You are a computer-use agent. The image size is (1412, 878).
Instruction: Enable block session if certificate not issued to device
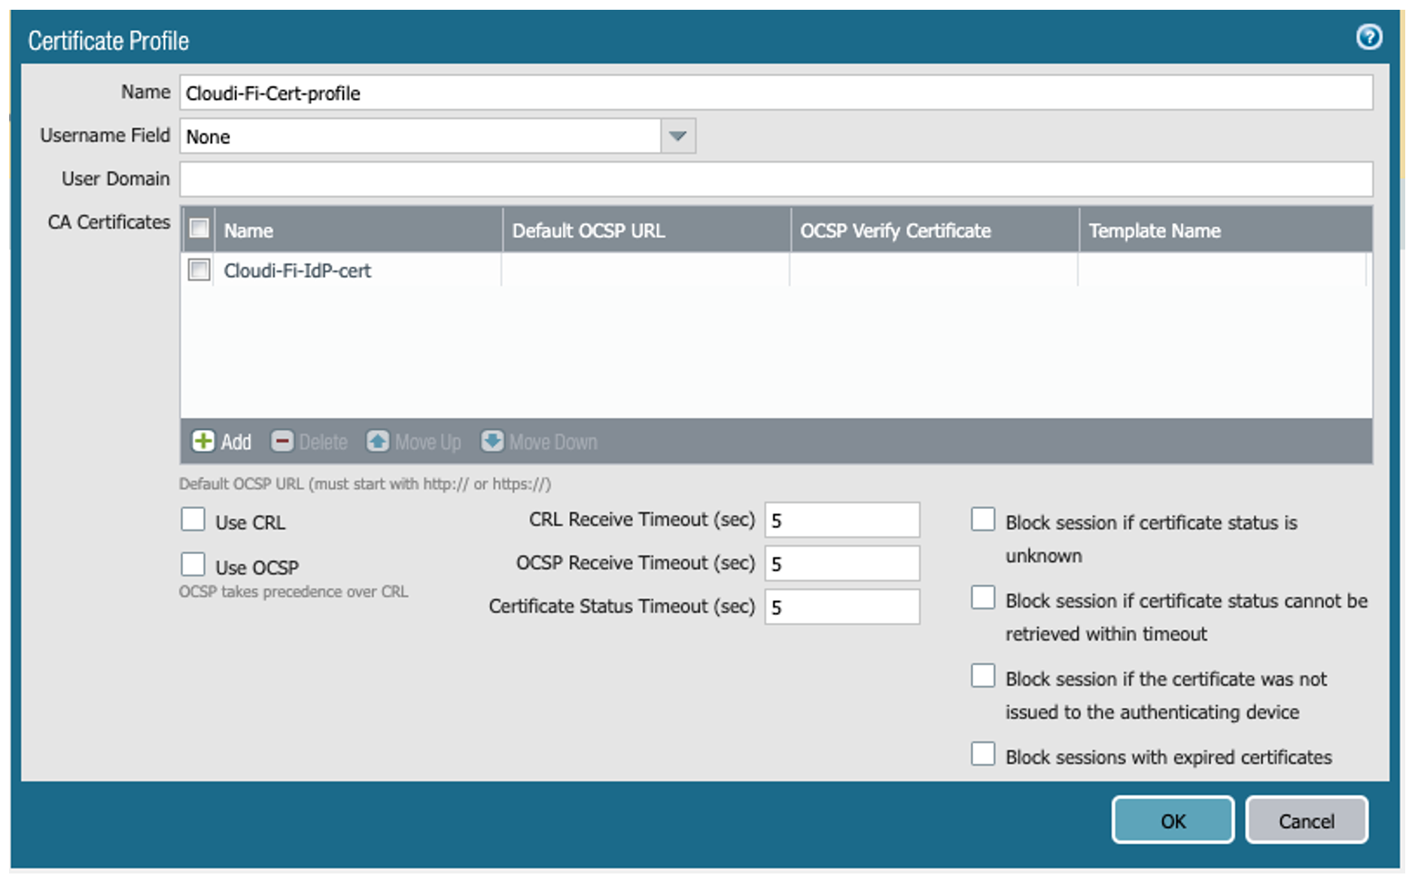point(982,676)
